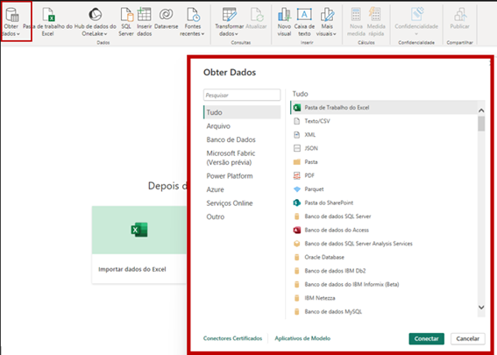The image size is (497, 355).
Task: Select the Banco de Dados category
Action: click(242, 139)
